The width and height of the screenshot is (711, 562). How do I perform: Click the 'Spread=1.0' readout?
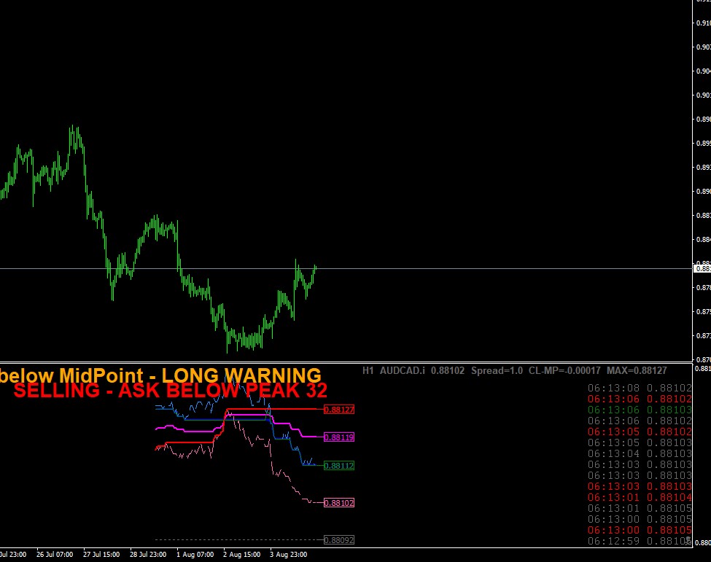pyautogui.click(x=497, y=370)
